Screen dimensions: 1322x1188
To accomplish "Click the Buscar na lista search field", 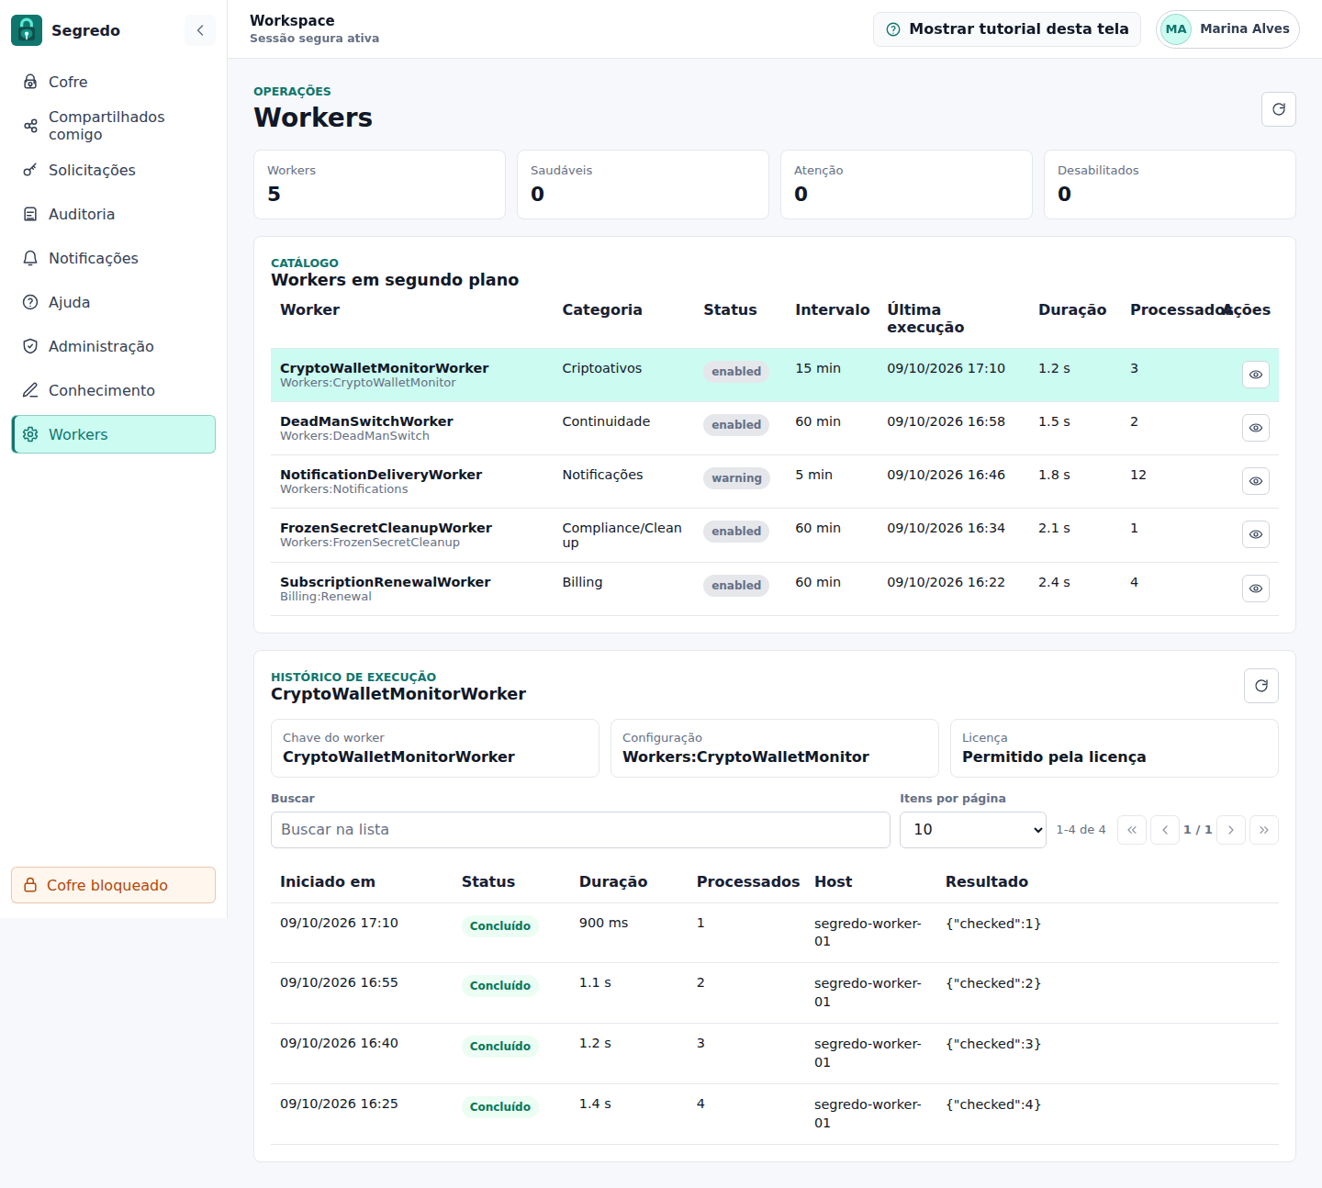I will pyautogui.click(x=580, y=830).
